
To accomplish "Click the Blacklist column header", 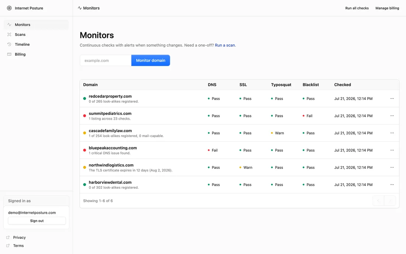I will pos(311,85).
